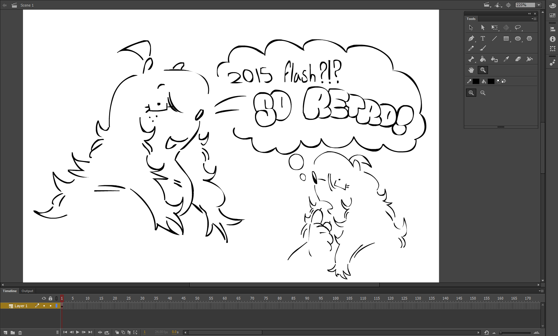558x336 pixels.
Task: Toggle Layer 1 outline color square
Action: click(x=57, y=306)
